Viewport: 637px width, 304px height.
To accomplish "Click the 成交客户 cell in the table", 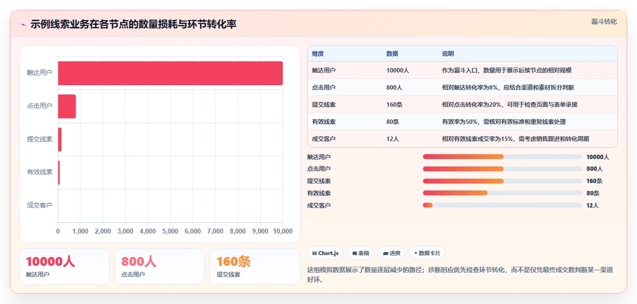I will pos(323,139).
